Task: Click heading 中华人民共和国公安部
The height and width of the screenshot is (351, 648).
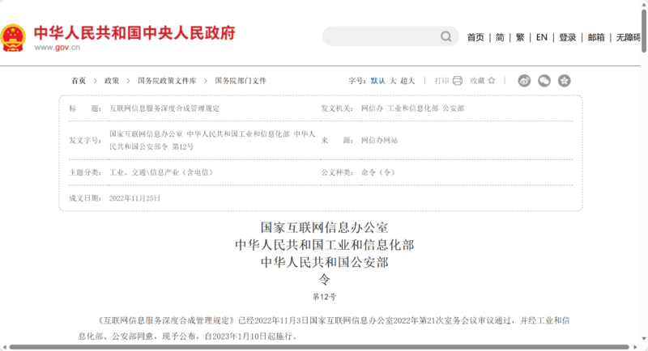Action: tap(325, 262)
